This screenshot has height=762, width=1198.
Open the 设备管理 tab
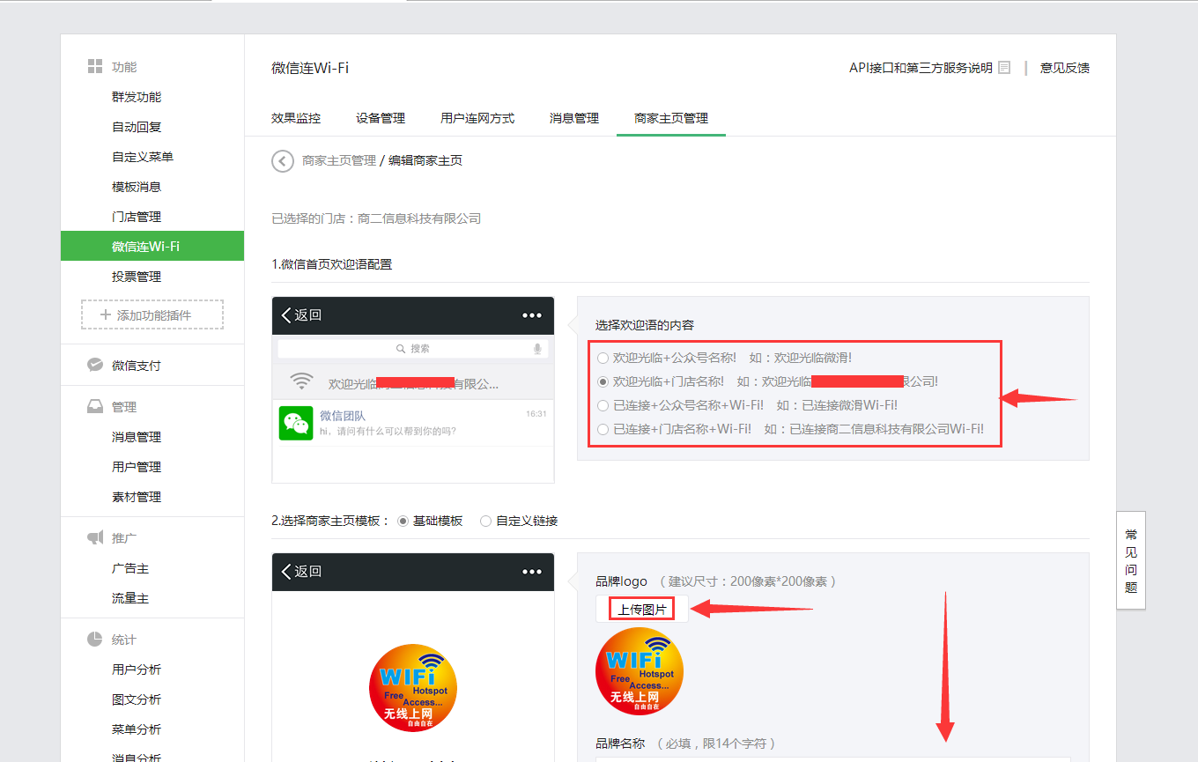381,118
